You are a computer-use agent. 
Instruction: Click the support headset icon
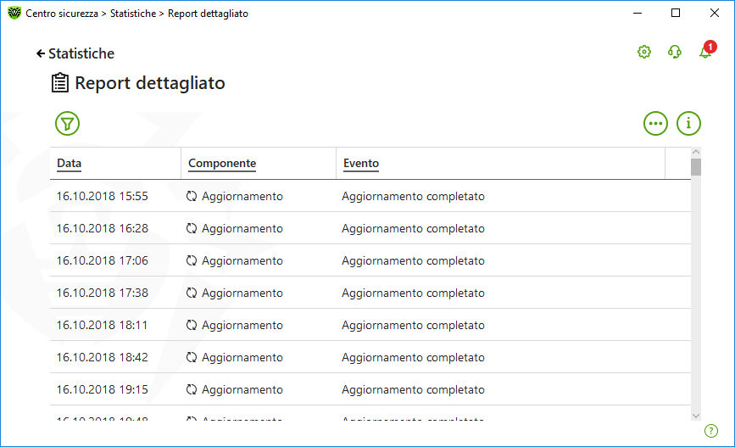(675, 52)
